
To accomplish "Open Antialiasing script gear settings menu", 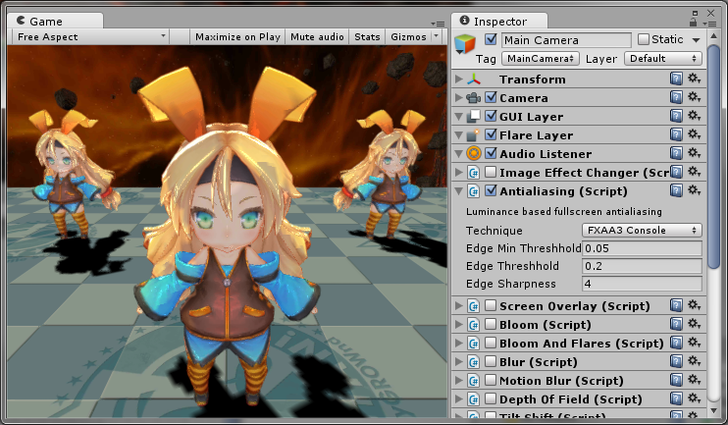I will (x=694, y=190).
